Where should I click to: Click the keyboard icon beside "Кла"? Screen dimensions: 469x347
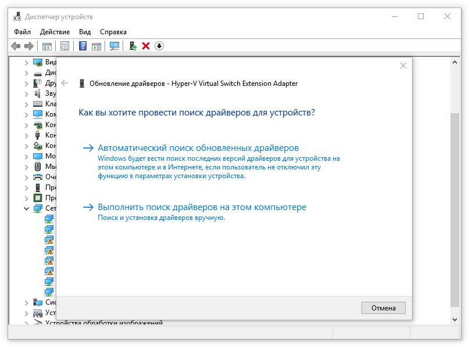(38, 104)
